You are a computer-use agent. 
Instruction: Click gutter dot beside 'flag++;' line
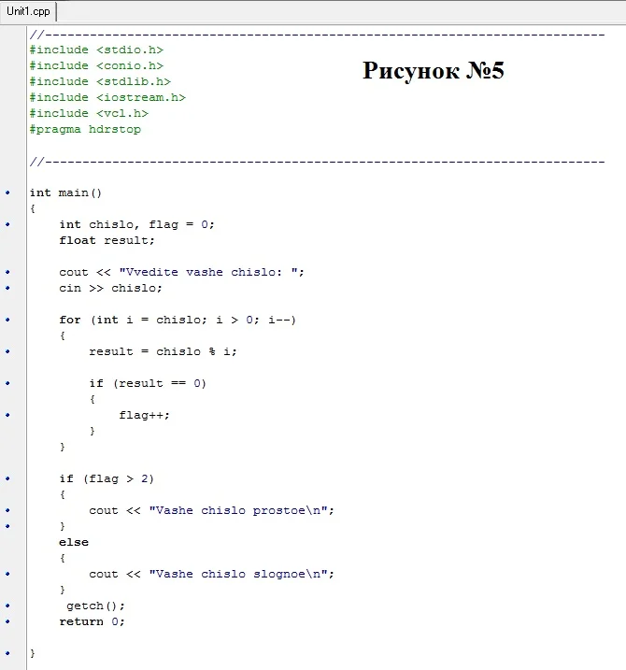click(x=7, y=415)
